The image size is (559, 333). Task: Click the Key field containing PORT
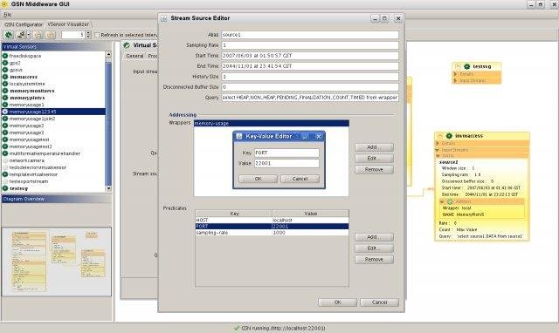pos(286,153)
